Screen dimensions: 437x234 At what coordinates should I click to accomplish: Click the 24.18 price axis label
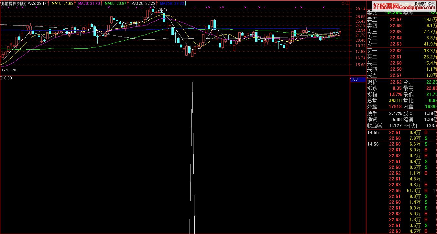(360, 25)
